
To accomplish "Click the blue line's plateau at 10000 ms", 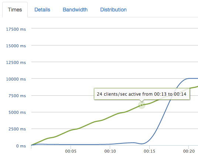I will pyautogui.click(x=192, y=78).
